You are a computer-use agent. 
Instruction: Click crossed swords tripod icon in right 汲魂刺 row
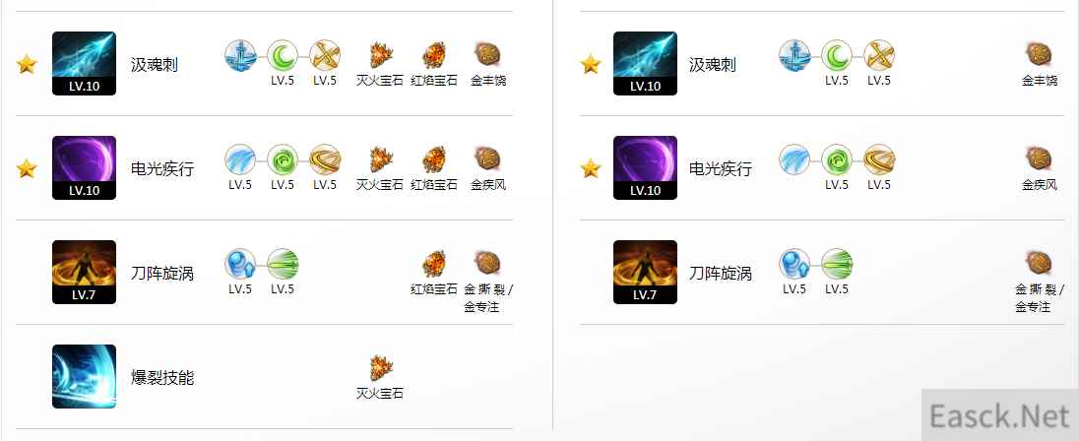(879, 55)
